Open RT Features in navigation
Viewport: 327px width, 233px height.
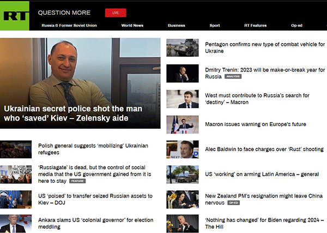[256, 26]
